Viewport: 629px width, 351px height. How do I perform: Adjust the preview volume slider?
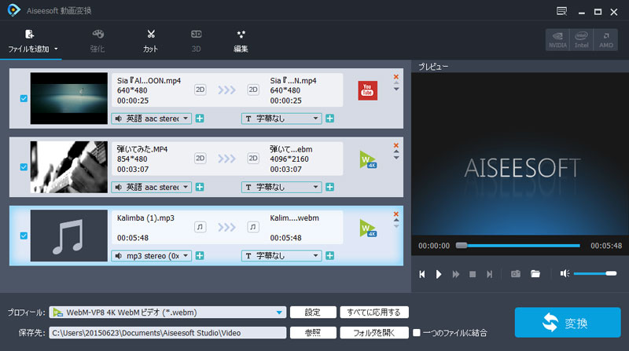[x=595, y=273]
